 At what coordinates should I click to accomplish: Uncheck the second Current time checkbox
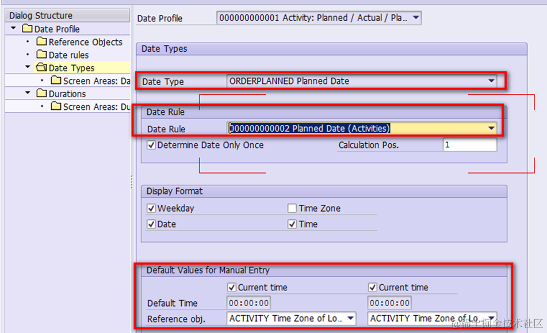click(373, 288)
